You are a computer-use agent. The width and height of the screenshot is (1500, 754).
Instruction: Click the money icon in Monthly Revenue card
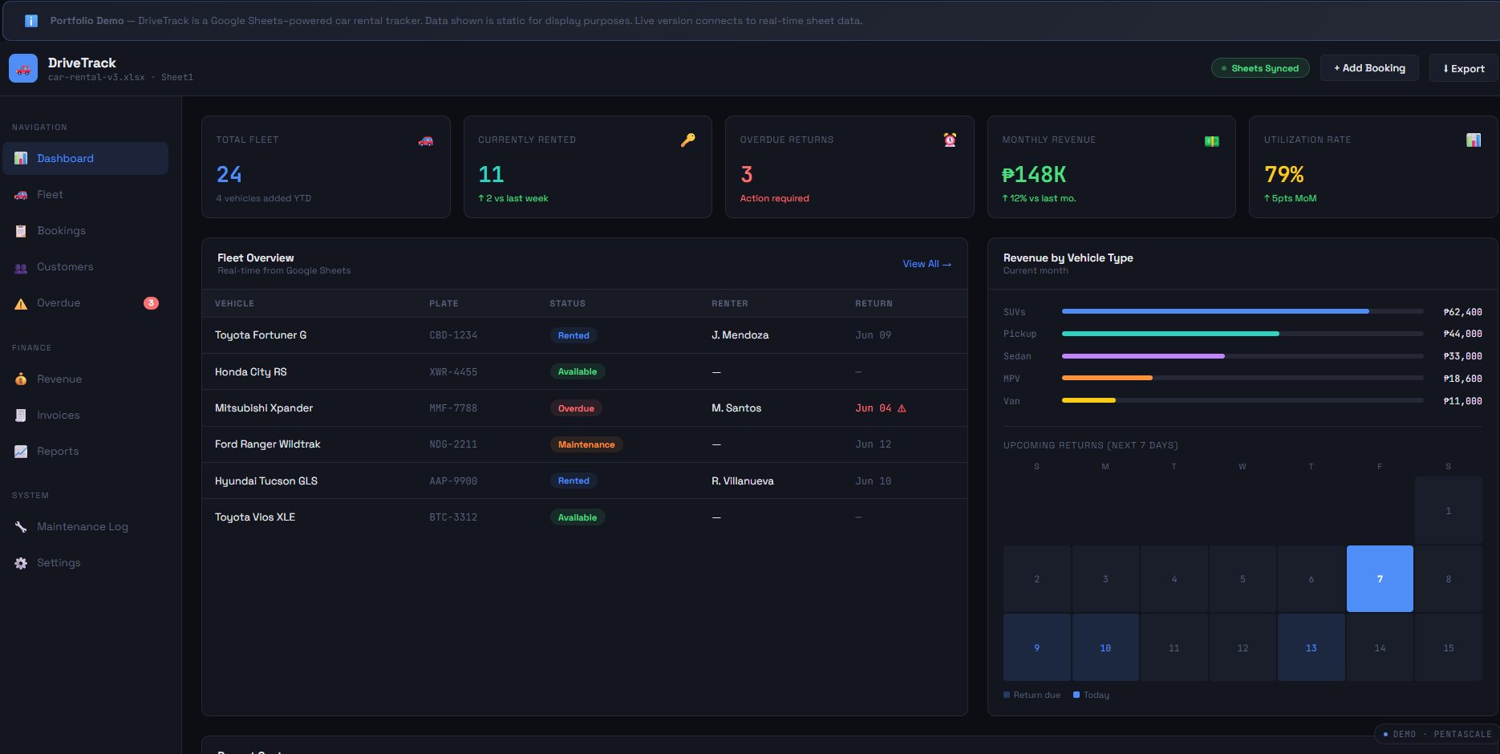(x=1212, y=141)
